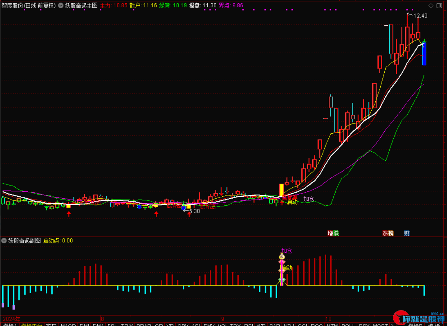Click the 5.30 low price label
The height and width of the screenshot is (326, 447).
(x=194, y=211)
